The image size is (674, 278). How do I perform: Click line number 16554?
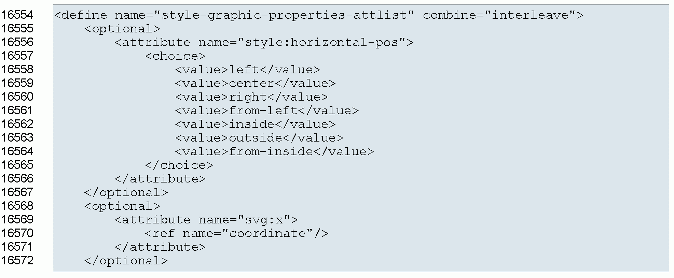coord(17,15)
